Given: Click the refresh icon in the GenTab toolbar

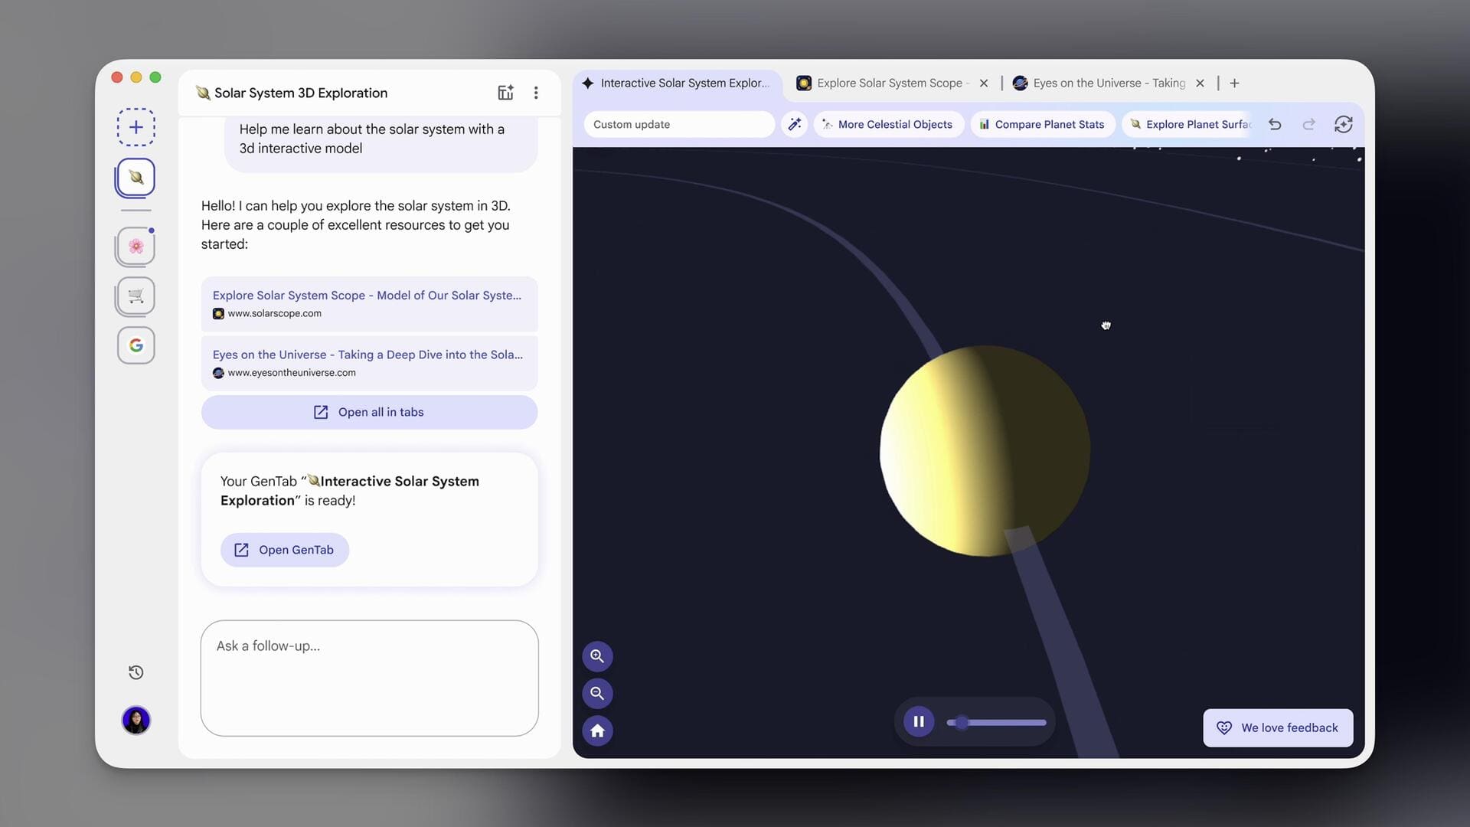Looking at the screenshot, I should click(1344, 124).
